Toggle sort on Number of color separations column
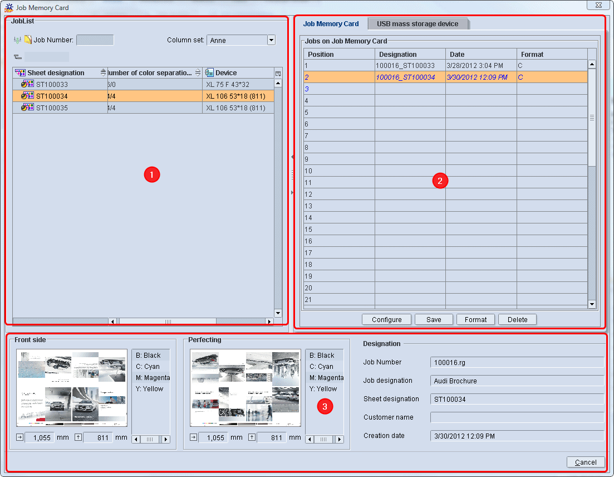The image size is (614, 477). pos(198,72)
